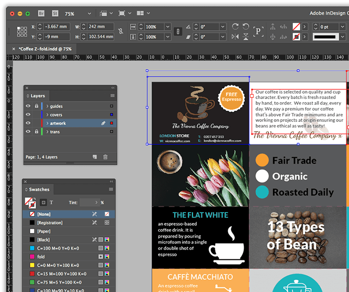The height and width of the screenshot is (292, 349).
Task: Click the select previous object icon
Action: click(x=283, y=26)
